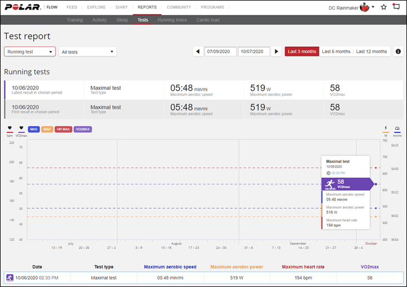The width and height of the screenshot is (407, 287).
Task: Click the purple VO2max data point
Action: point(375,184)
